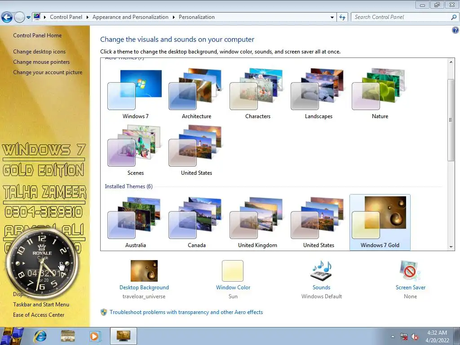This screenshot has width=460, height=345.
Task: Click the Personalization breadcrumb
Action: (x=197, y=17)
